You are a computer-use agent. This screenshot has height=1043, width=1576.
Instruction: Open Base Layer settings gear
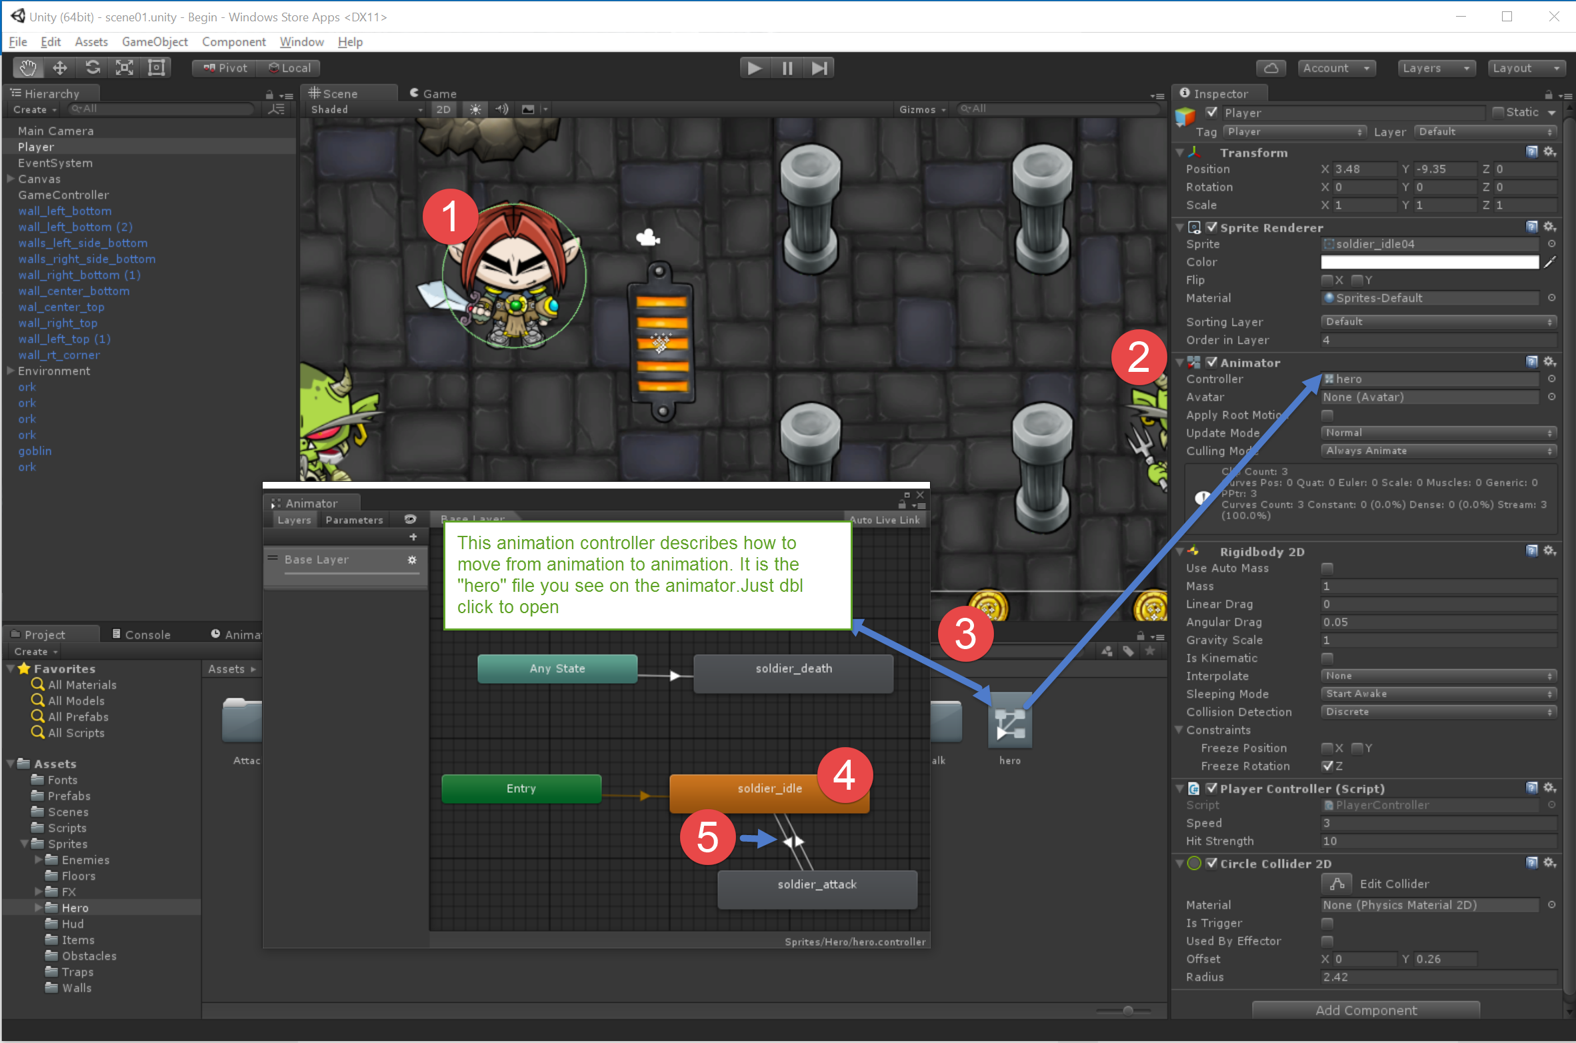[x=413, y=560]
